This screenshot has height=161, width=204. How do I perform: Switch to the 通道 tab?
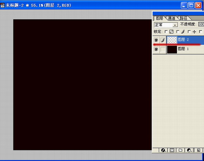coord(171,18)
